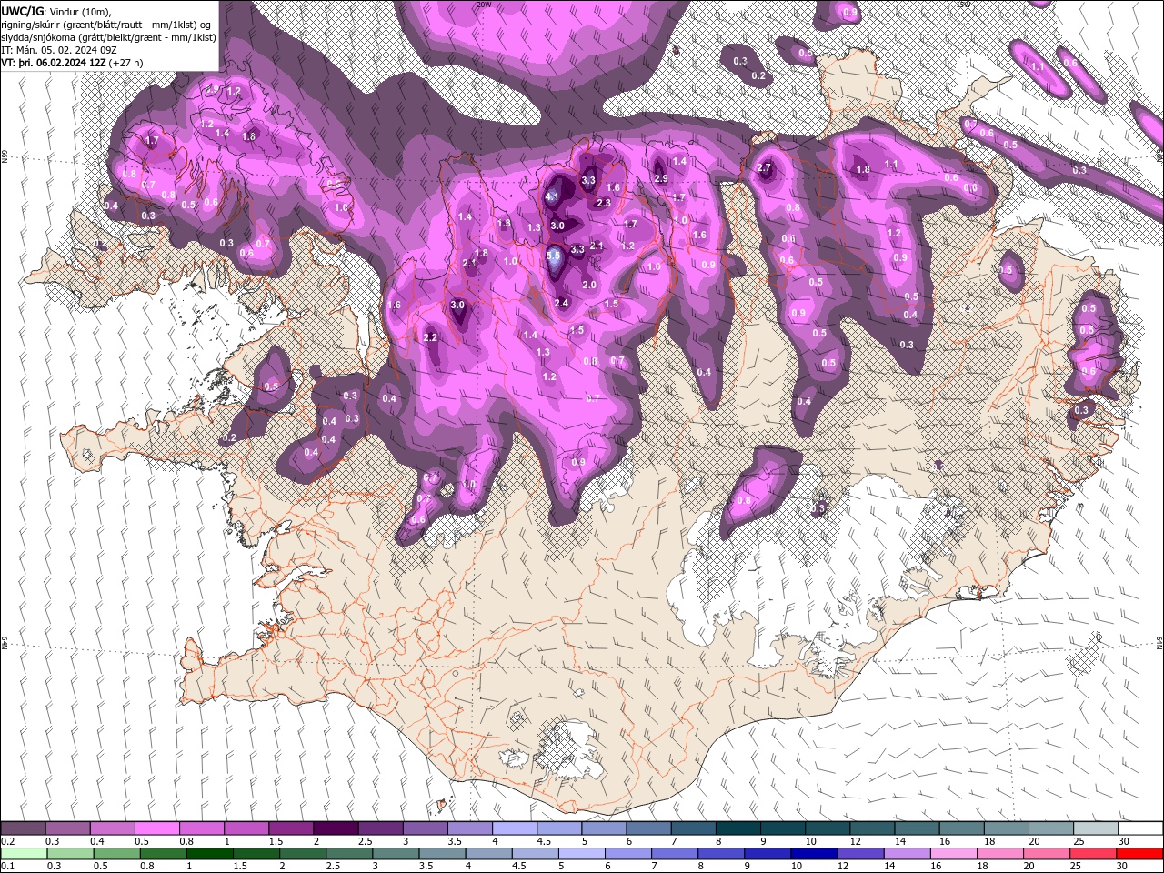Click the dark purple-gray 0.2 swatch in top legend
1164x873 pixels.
23,828
